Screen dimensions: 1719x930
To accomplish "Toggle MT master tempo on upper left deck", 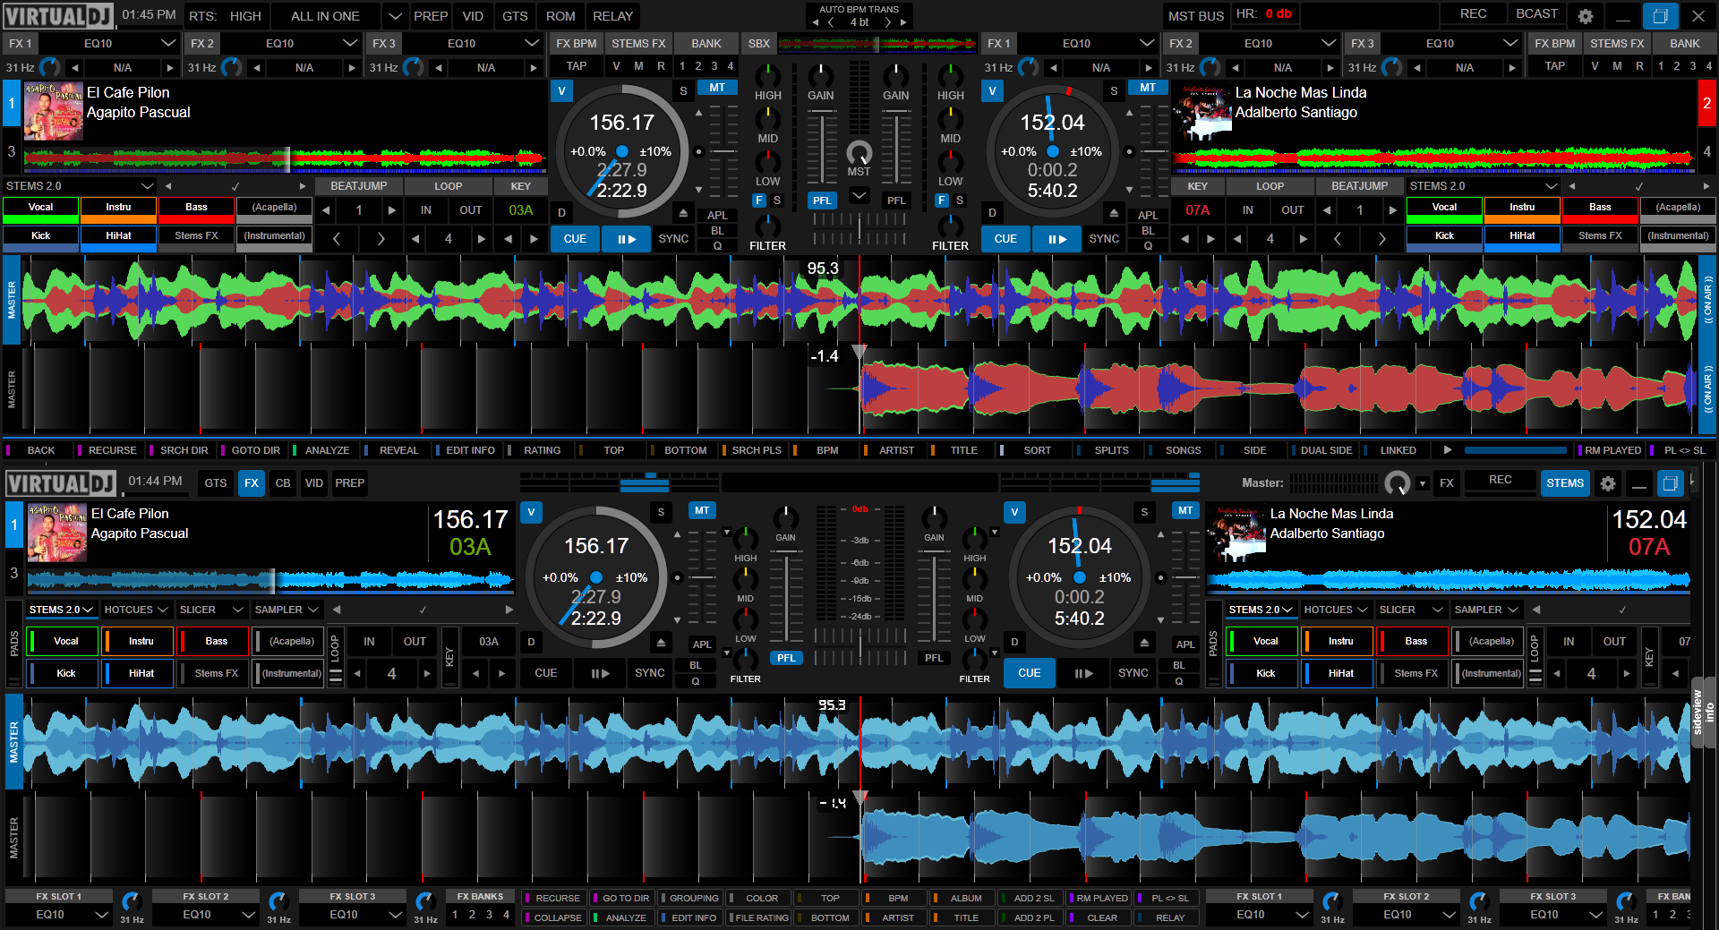I will (717, 88).
